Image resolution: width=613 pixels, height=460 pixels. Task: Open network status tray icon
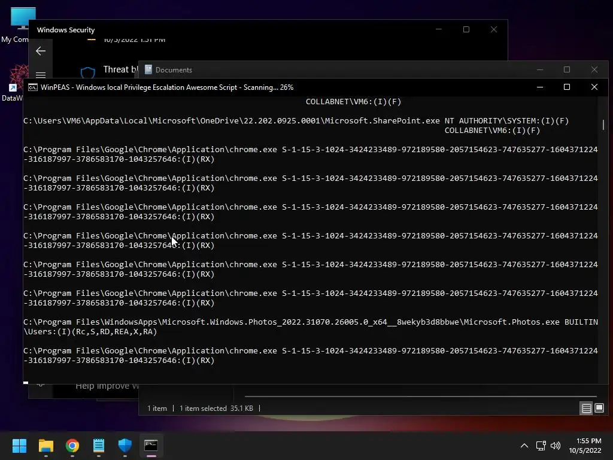(x=541, y=446)
